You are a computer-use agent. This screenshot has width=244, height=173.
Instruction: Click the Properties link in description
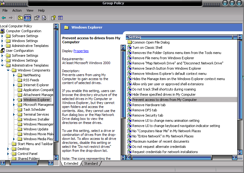tap(81, 51)
